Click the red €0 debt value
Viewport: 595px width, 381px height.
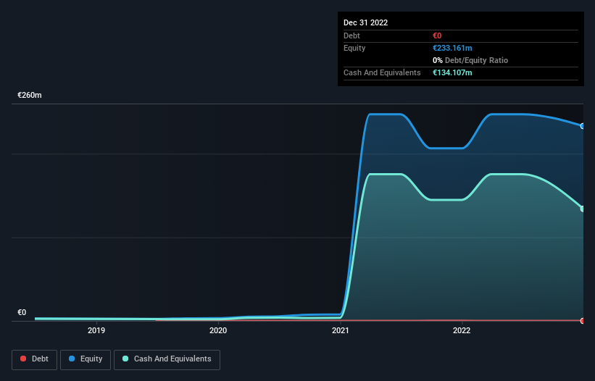tap(437, 35)
